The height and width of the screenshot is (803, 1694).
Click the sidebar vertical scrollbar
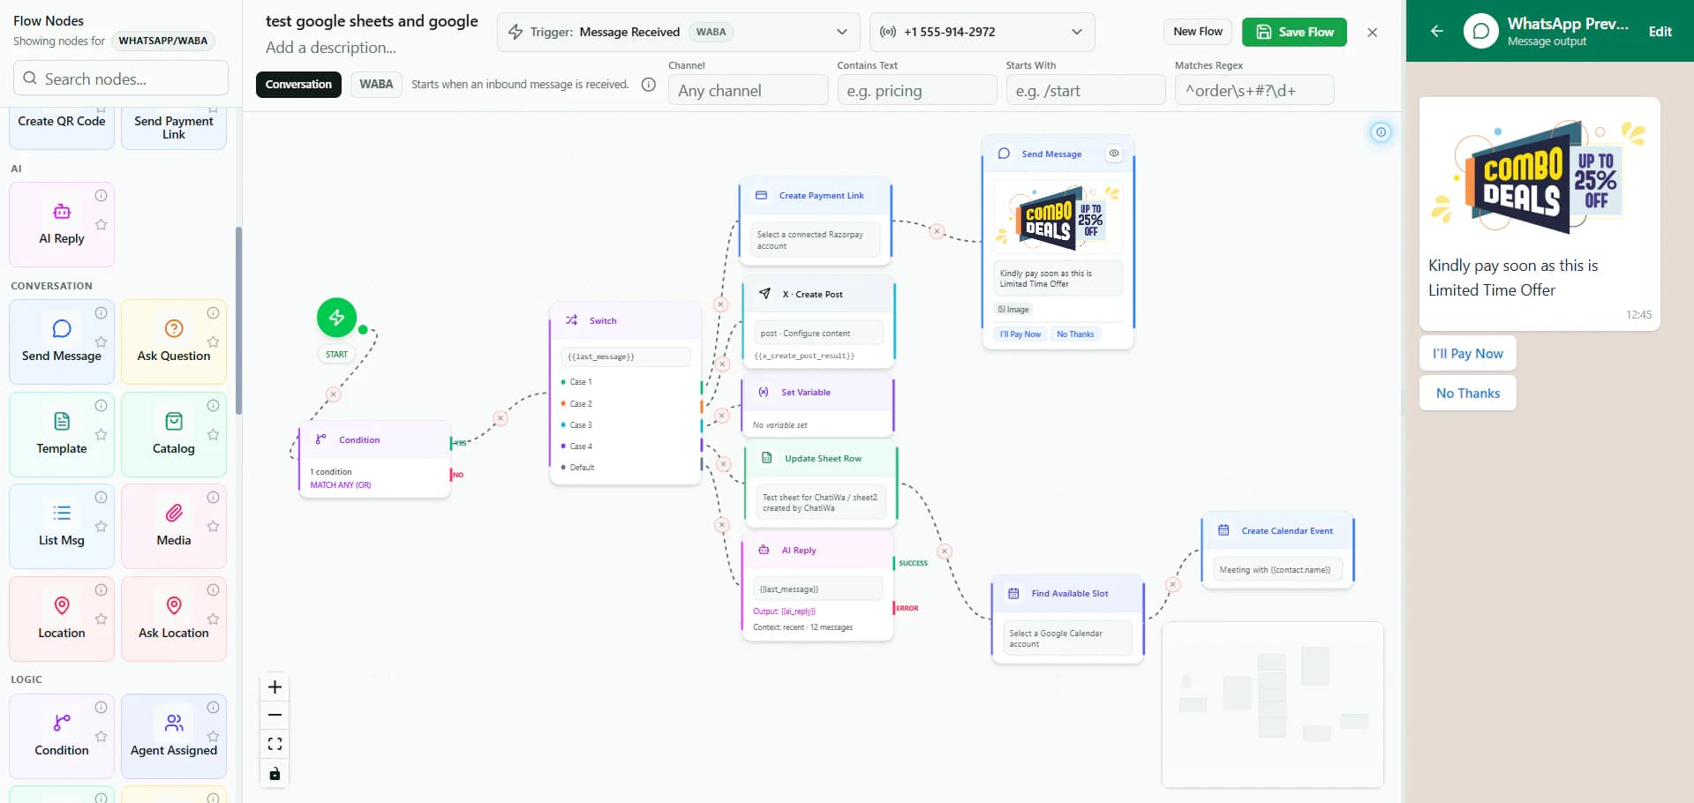point(238,320)
